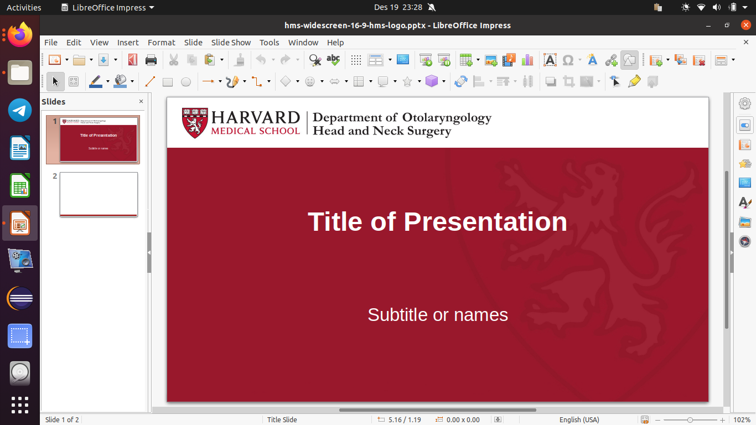Open the Tools menu

270,42
